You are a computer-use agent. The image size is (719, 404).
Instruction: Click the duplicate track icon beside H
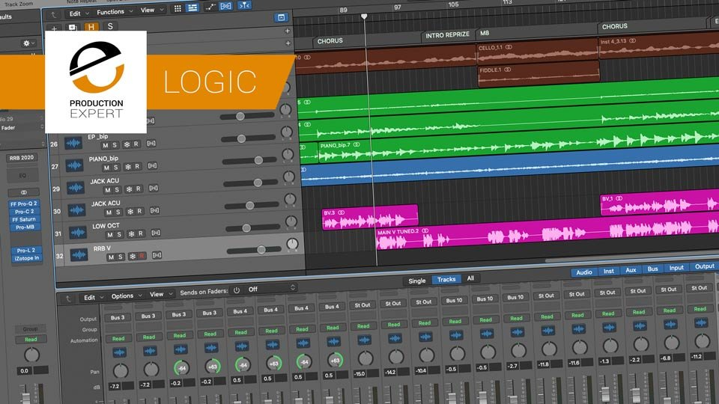tap(73, 28)
